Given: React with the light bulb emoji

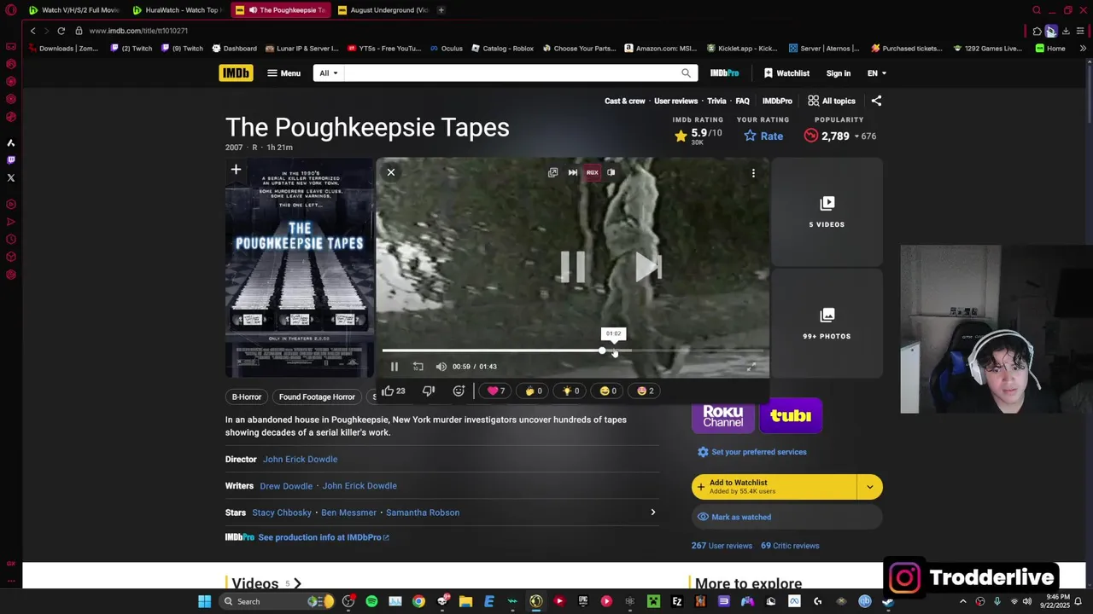Looking at the screenshot, I should pos(571,391).
